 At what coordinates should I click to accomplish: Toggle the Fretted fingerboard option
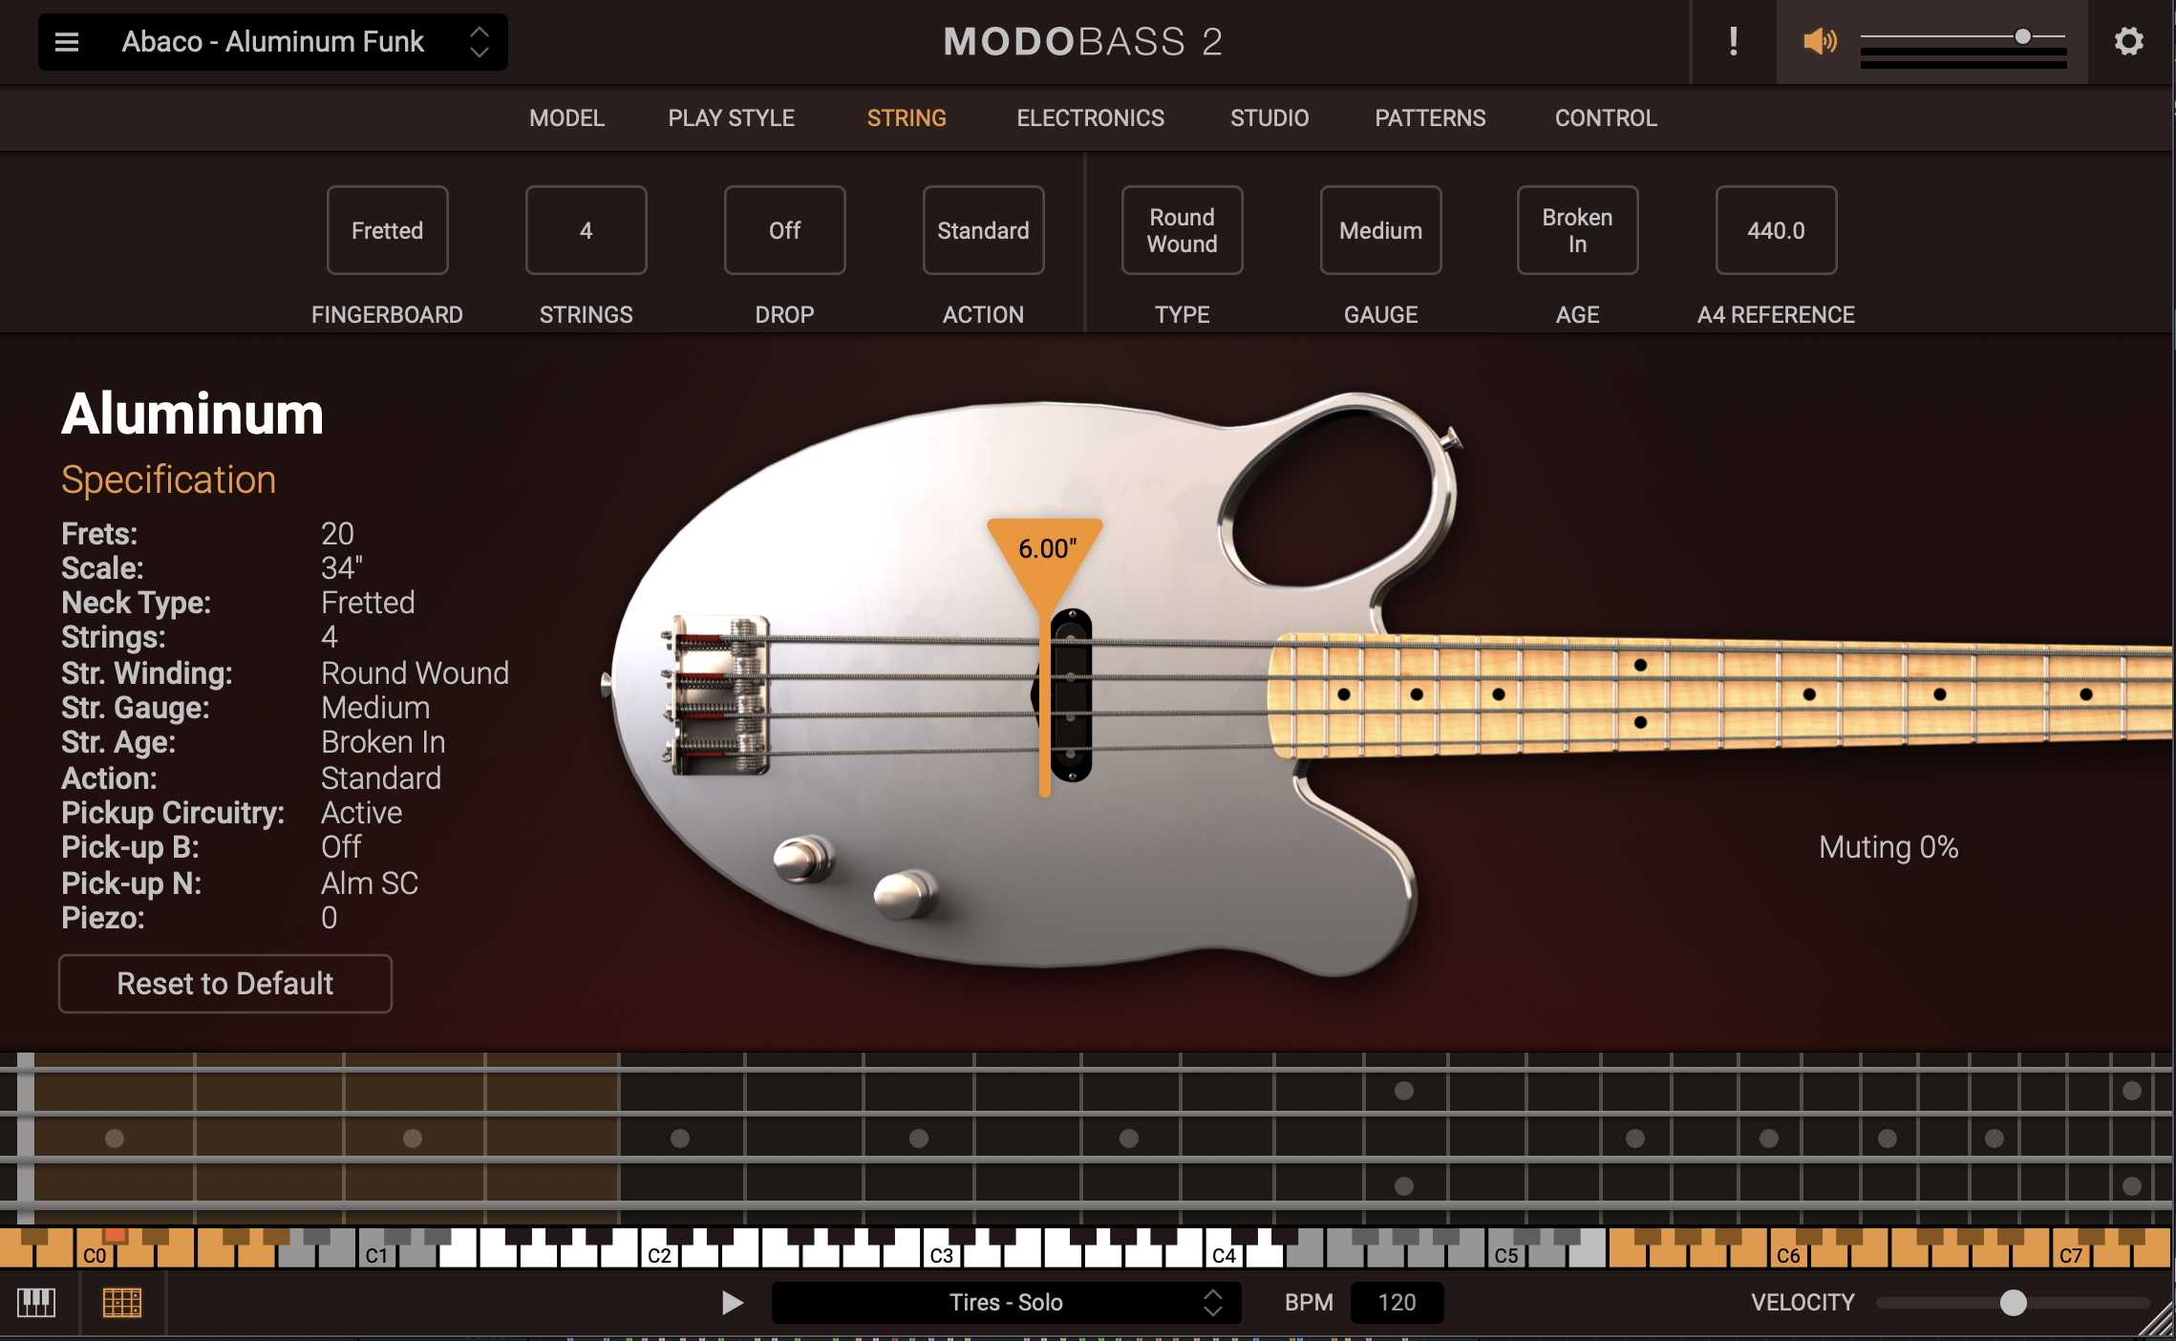[x=387, y=230]
